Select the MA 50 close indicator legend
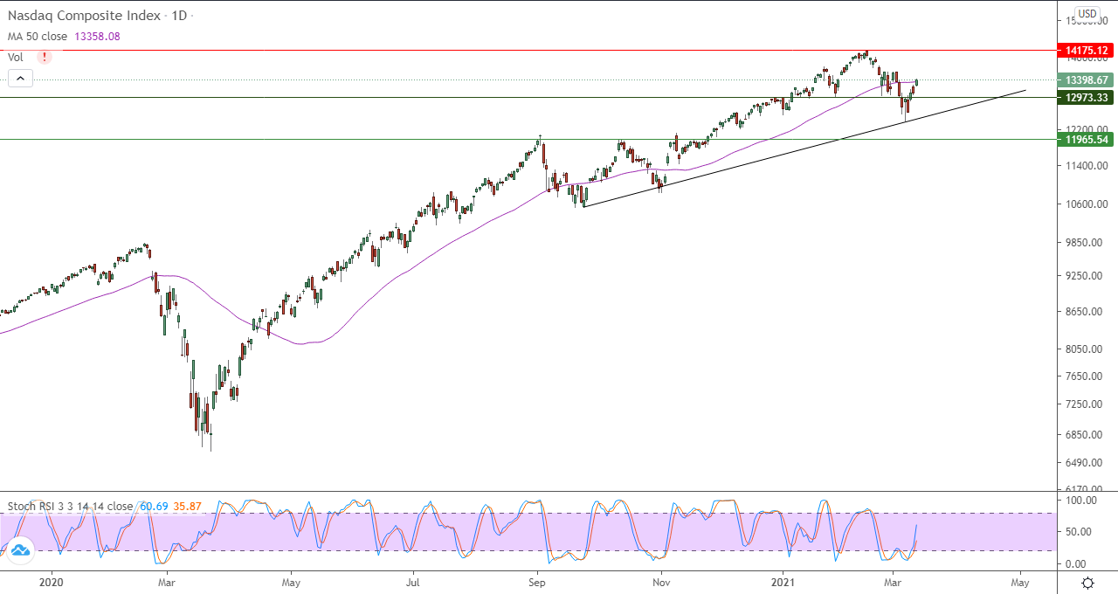1118x594 pixels. (x=39, y=37)
